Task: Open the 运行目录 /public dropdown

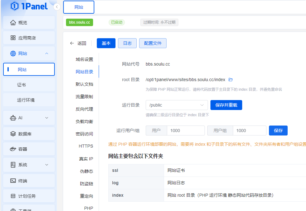Action: [x=177, y=105]
